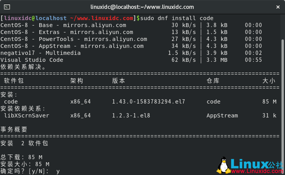The width and height of the screenshot is (285, 175).
Task: Click the '1.5 kB/s' speed value
Action: click(x=182, y=53)
